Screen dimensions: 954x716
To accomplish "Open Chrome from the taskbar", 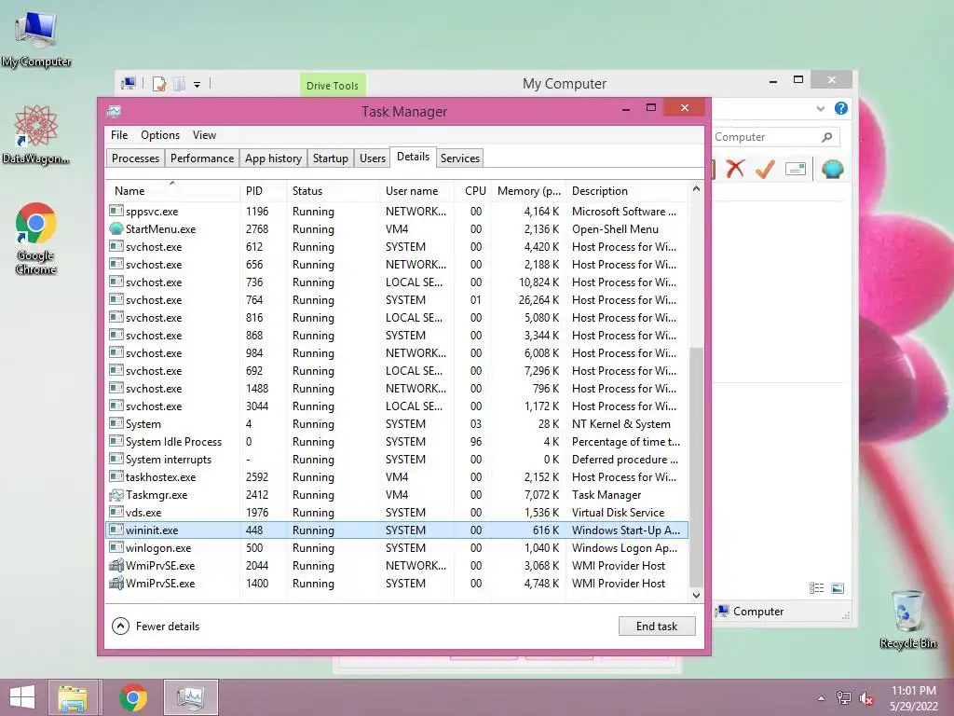I will (x=133, y=697).
